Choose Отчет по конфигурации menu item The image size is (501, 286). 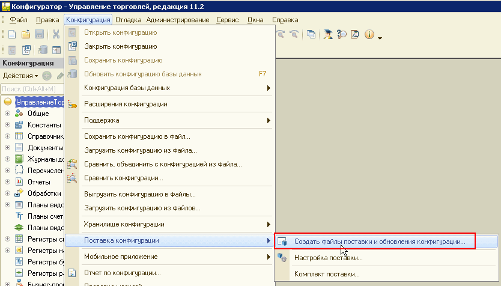(x=169, y=273)
